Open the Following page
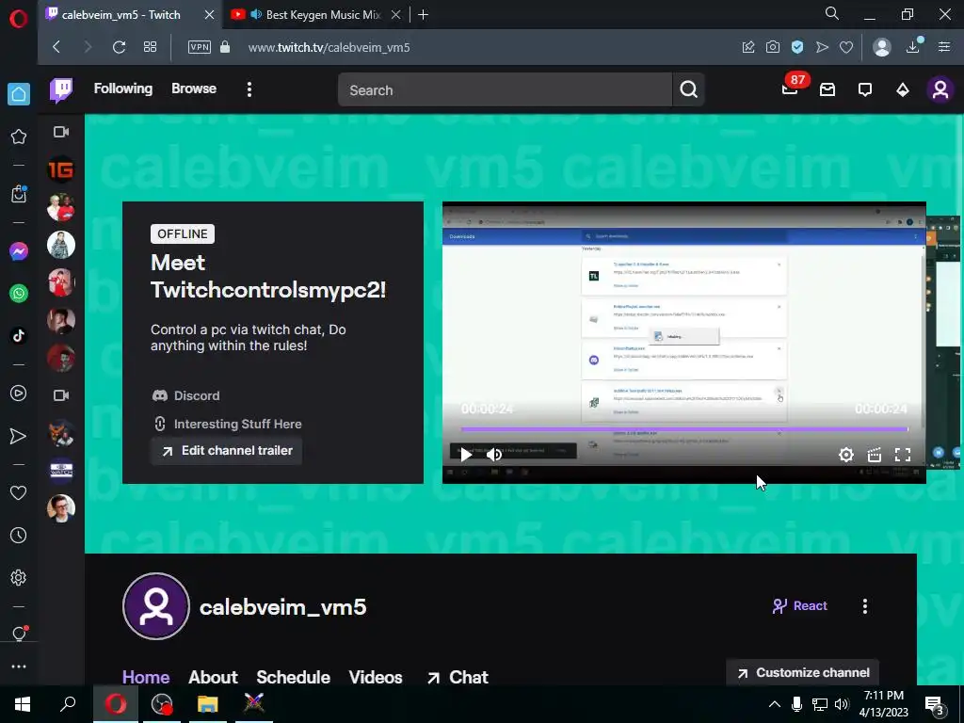 123,88
